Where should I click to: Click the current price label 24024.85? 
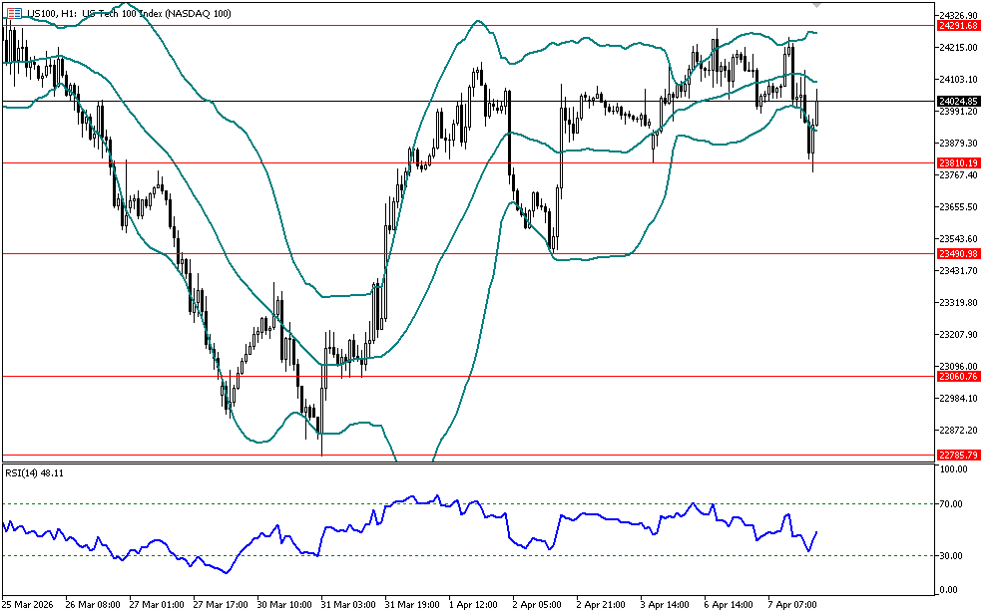click(x=958, y=102)
